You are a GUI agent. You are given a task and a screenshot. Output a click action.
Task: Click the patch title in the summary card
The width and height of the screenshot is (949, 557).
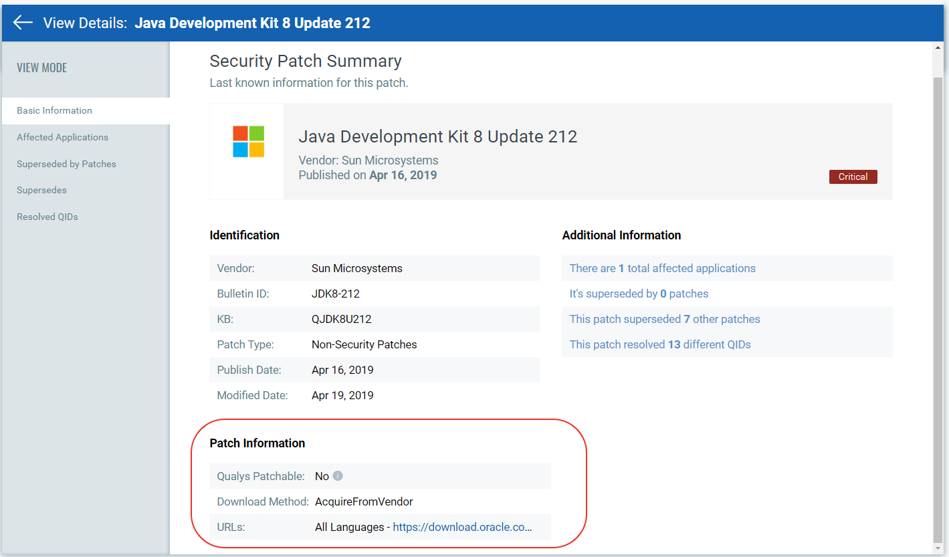tap(438, 136)
